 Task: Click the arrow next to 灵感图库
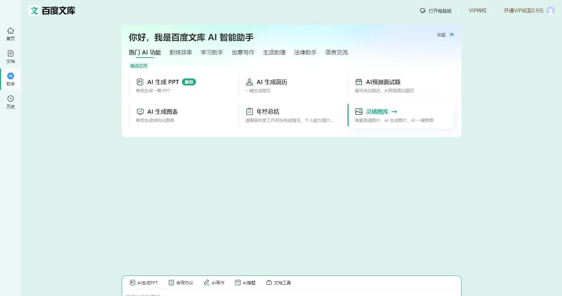coord(394,112)
